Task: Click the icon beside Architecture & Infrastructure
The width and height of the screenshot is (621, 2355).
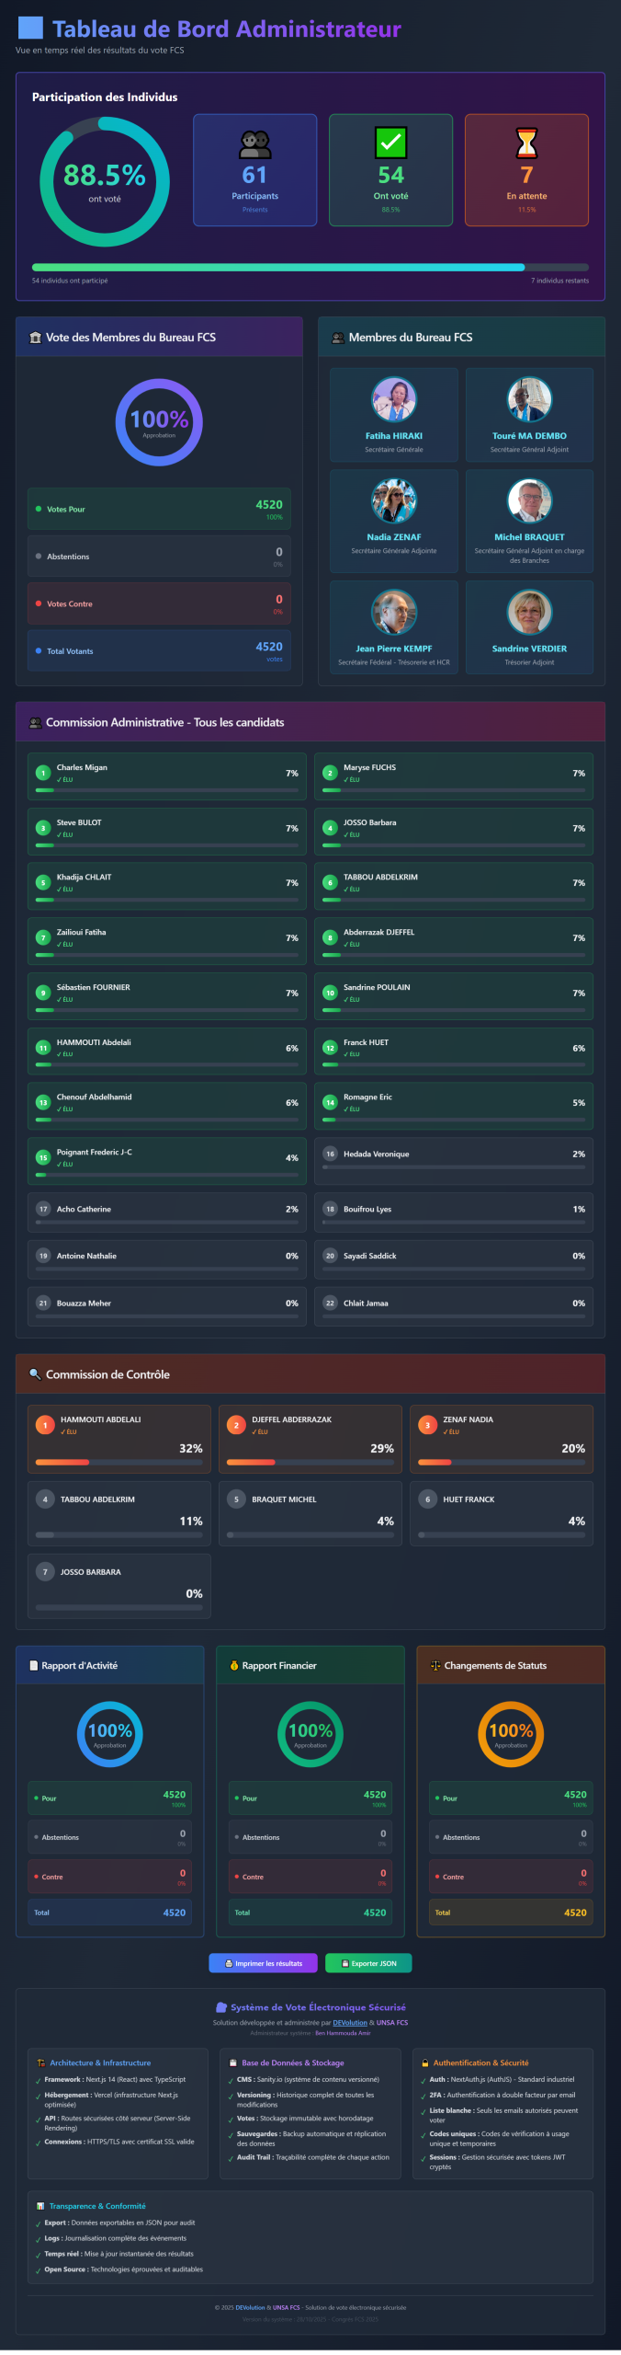Action: [x=40, y=2062]
